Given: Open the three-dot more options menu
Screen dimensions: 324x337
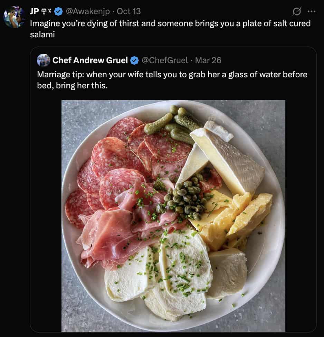Looking at the screenshot, I should coord(311,11).
